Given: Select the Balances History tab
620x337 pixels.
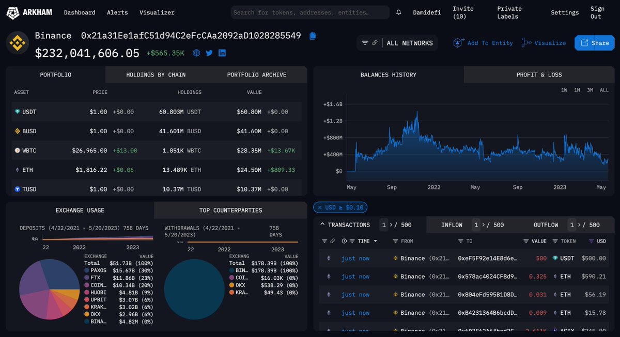Looking at the screenshot, I should click(388, 75).
